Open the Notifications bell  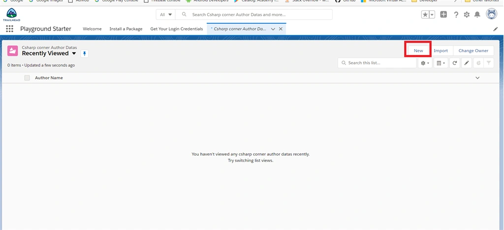[477, 14]
